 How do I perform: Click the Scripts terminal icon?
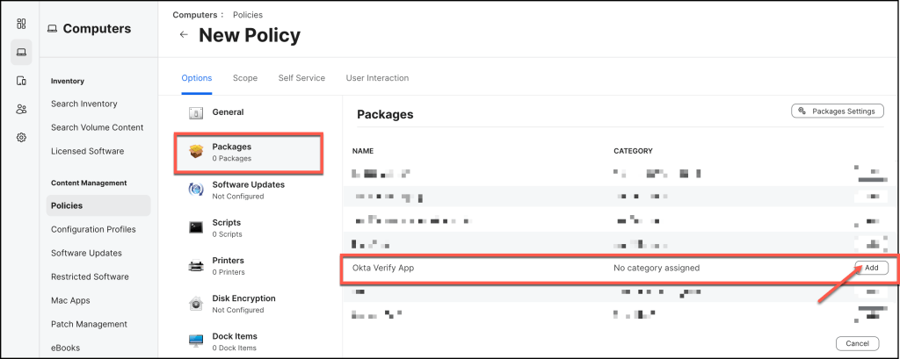[197, 227]
